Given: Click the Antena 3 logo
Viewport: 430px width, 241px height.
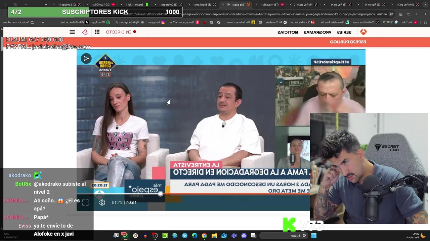Looking at the screenshot, I should (x=363, y=32).
